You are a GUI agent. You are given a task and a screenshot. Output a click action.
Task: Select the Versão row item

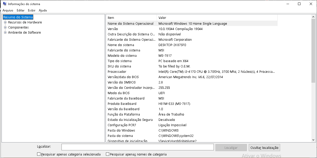tap(192, 29)
